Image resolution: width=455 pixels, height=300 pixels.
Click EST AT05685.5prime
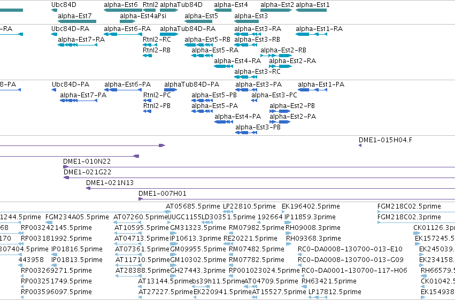[x=193, y=206]
